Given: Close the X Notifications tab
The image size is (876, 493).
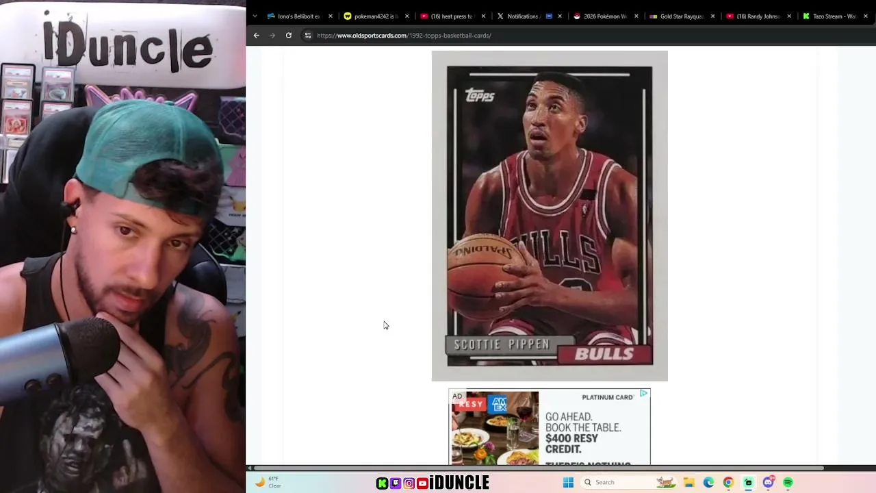Looking at the screenshot, I should [560, 16].
